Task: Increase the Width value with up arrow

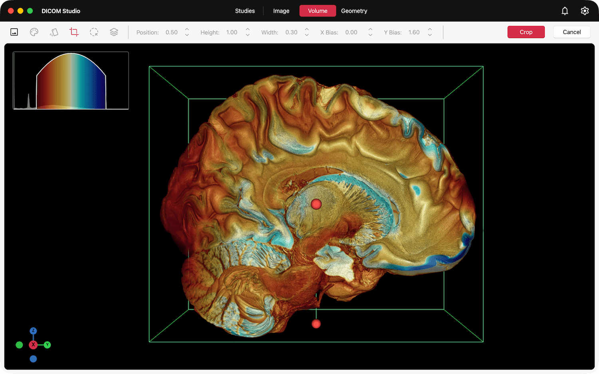Action: (307, 30)
